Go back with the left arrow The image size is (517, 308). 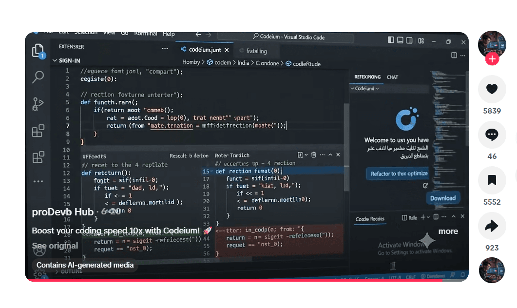click(198, 34)
